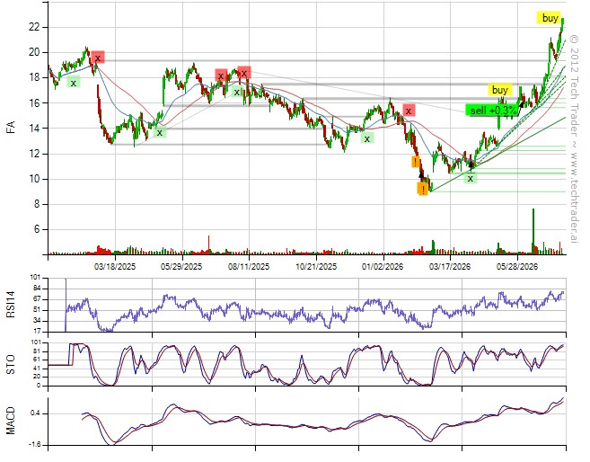Screen dimensions: 590x462
Task: Click the price axis label 10
Action: (x=34, y=179)
